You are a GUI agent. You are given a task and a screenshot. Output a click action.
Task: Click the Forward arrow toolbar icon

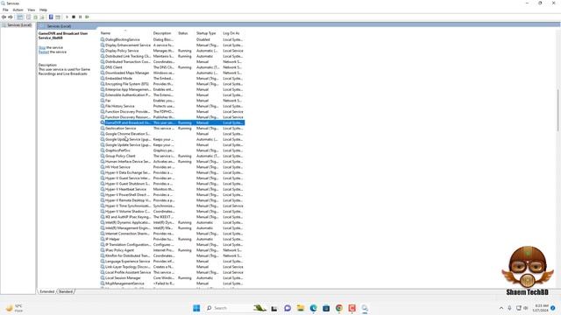tap(11, 17)
